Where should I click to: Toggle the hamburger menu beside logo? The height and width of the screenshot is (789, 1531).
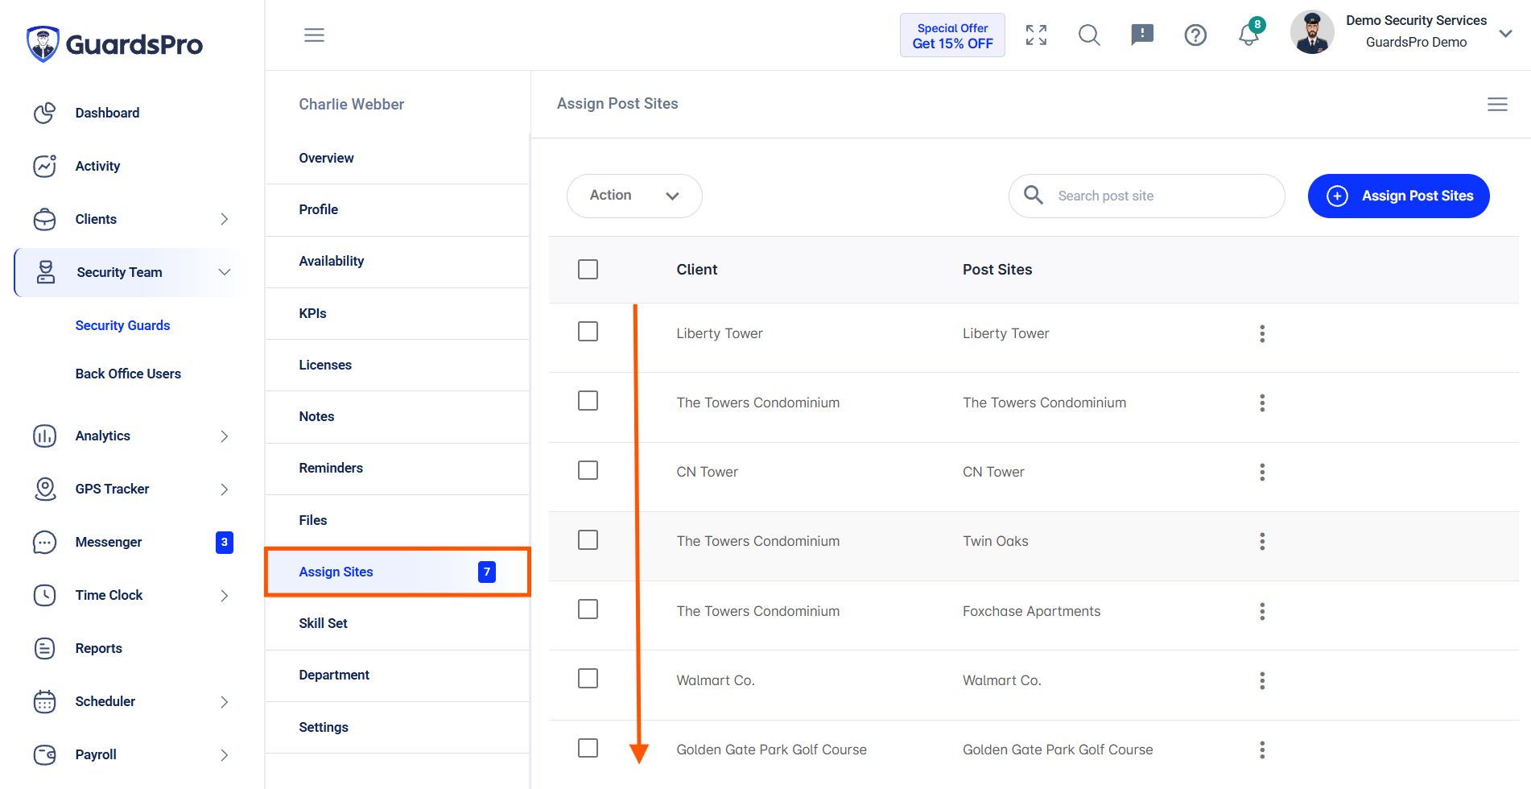314,35
